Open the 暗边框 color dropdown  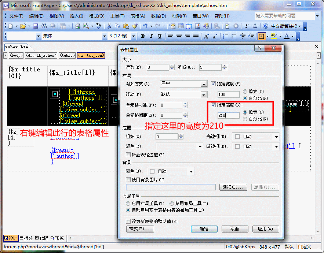(x=276, y=146)
